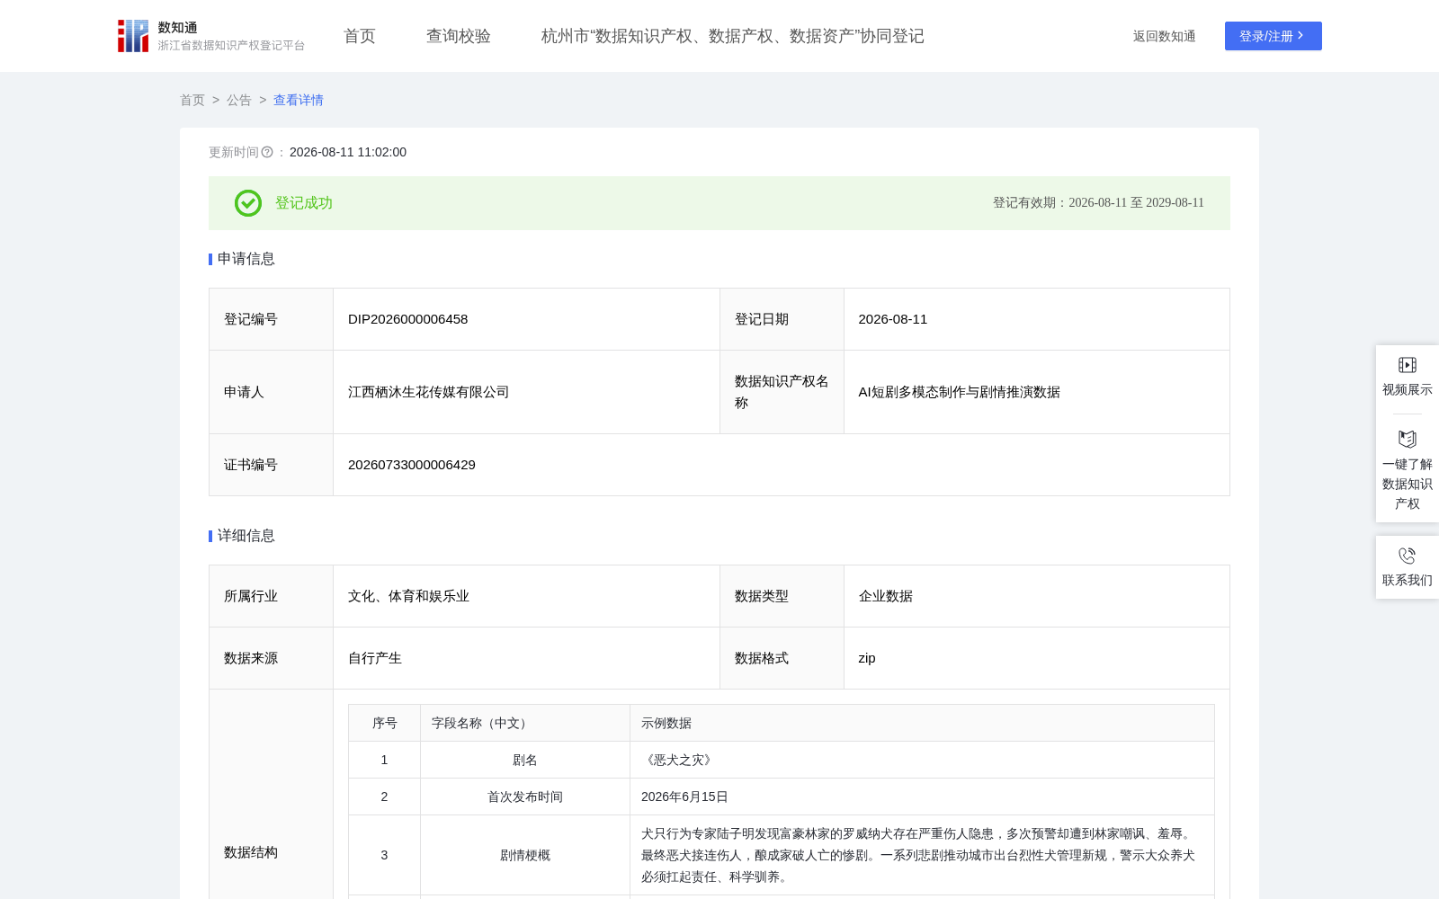Select the data type value 企业数据

885,596
